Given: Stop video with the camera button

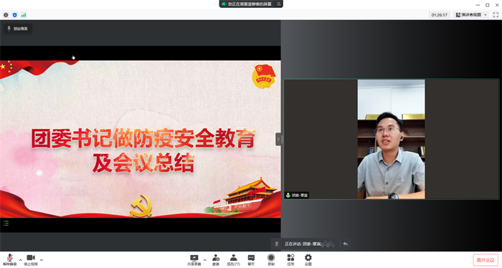Looking at the screenshot, I should click(31, 259).
